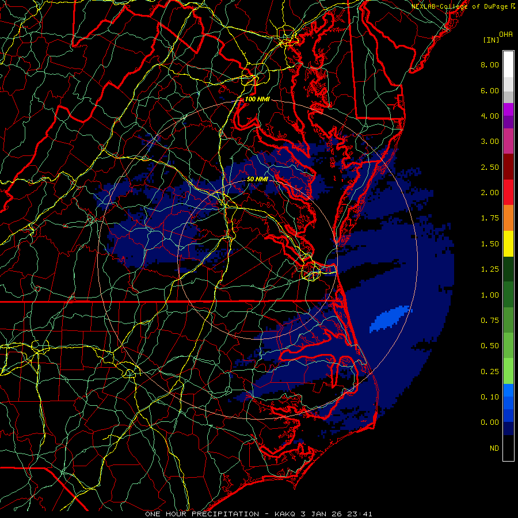Click the 8.00 legend value
518x518 pixels.
click(x=490, y=64)
